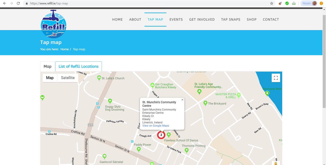Click Flawless School Of Dance pin
Screen dimensions: 326x165
click(x=169, y=134)
